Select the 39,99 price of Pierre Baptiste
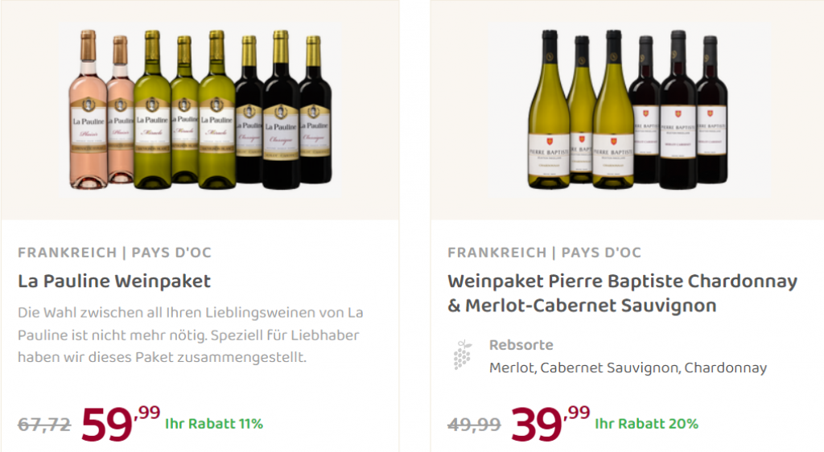Image resolution: width=824 pixels, height=452 pixels. (550, 422)
